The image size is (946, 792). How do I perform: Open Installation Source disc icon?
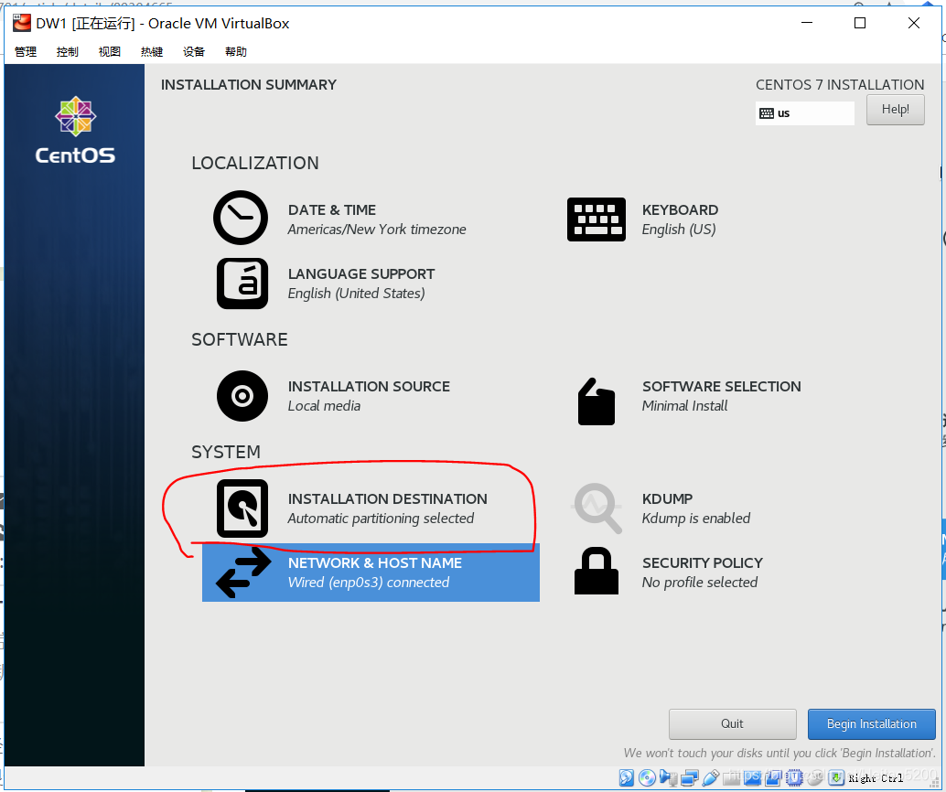(x=242, y=396)
